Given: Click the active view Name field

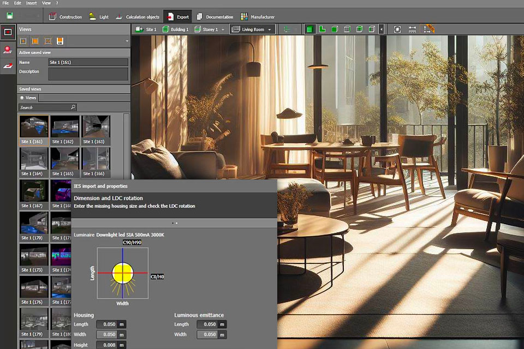Looking at the screenshot, I should click(88, 62).
